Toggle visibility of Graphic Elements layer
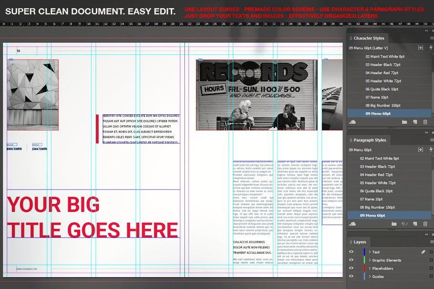 (351, 260)
